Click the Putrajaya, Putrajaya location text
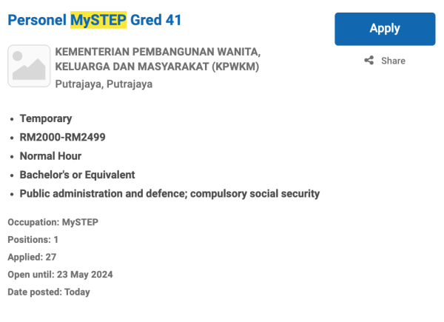 [x=104, y=84]
